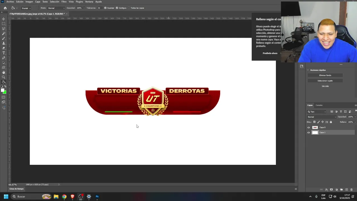Open Opacidad dropdown in options bar
The height and width of the screenshot is (201, 357).
(x=84, y=8)
